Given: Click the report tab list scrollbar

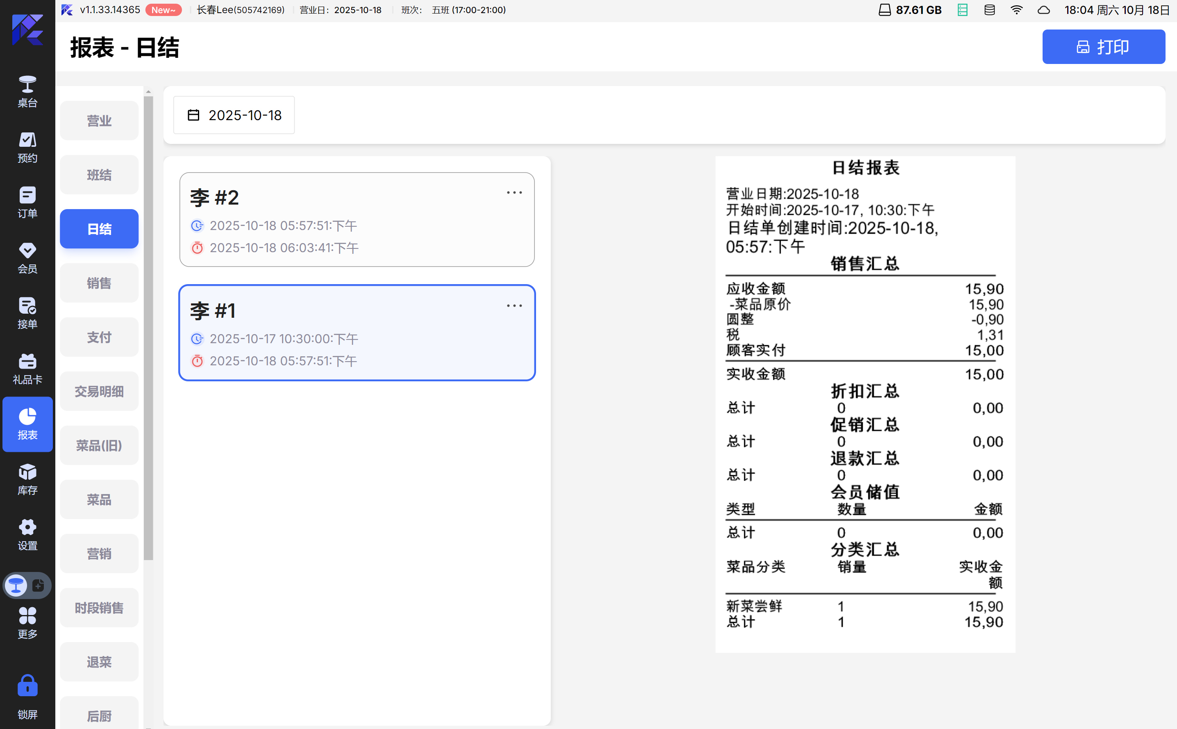Looking at the screenshot, I should point(148,328).
